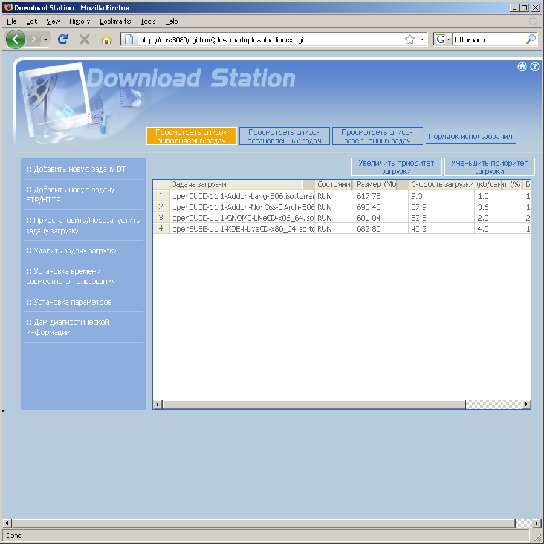
Task: Open the recent pages history dropdown arrow
Action: coord(45,39)
